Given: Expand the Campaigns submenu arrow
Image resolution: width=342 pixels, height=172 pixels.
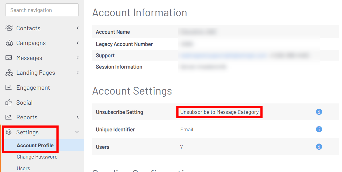Looking at the screenshot, I should [x=78, y=43].
